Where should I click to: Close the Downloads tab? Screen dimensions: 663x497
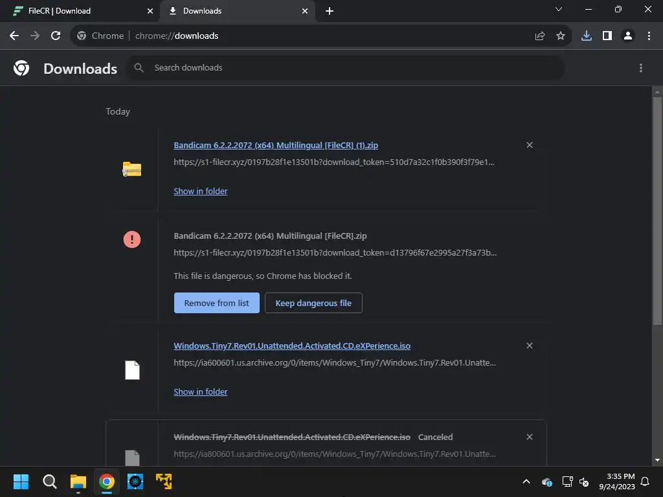[305, 11]
